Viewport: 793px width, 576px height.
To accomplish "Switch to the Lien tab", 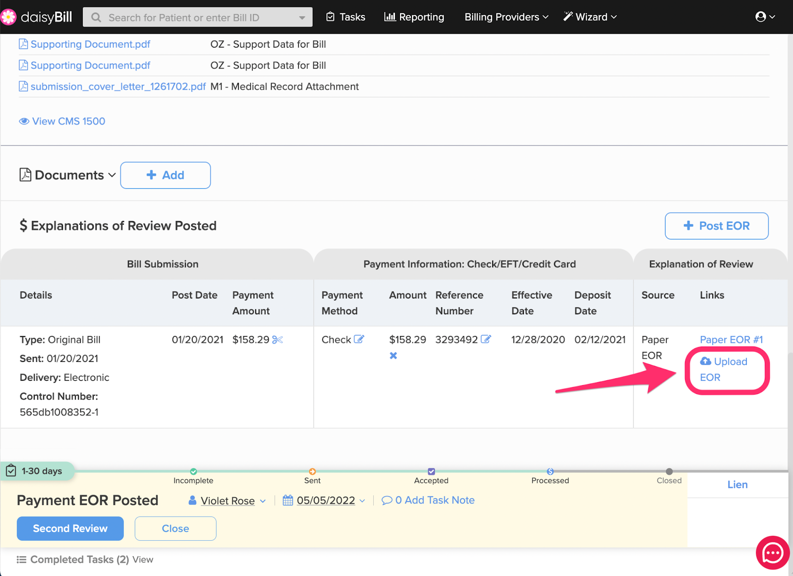I will pyautogui.click(x=737, y=485).
